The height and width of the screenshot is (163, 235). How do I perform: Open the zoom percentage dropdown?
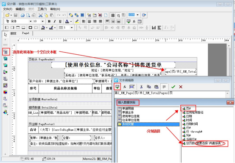click(137, 15)
